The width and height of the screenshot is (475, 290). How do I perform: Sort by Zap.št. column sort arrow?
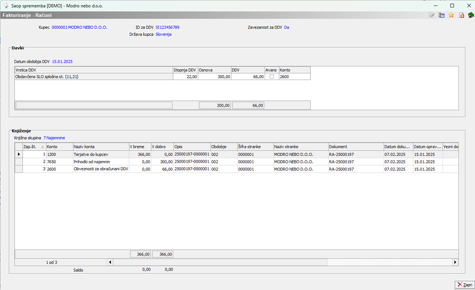point(41,147)
